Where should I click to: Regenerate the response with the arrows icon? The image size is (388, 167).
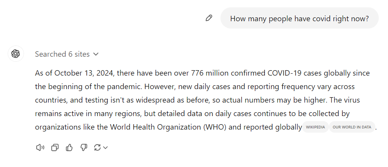tap(97, 148)
